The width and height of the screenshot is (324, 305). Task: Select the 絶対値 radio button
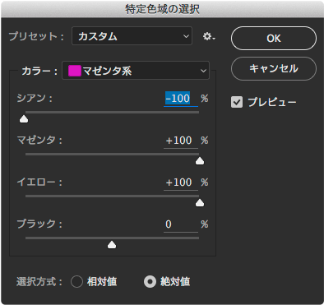[x=150, y=281]
